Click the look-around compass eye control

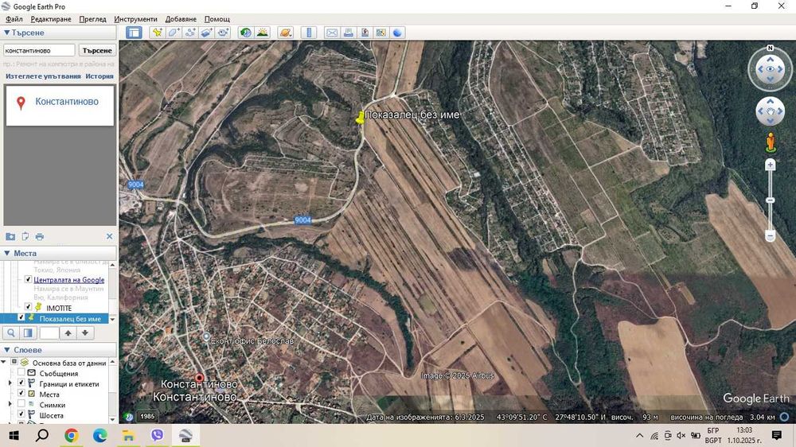coord(770,69)
